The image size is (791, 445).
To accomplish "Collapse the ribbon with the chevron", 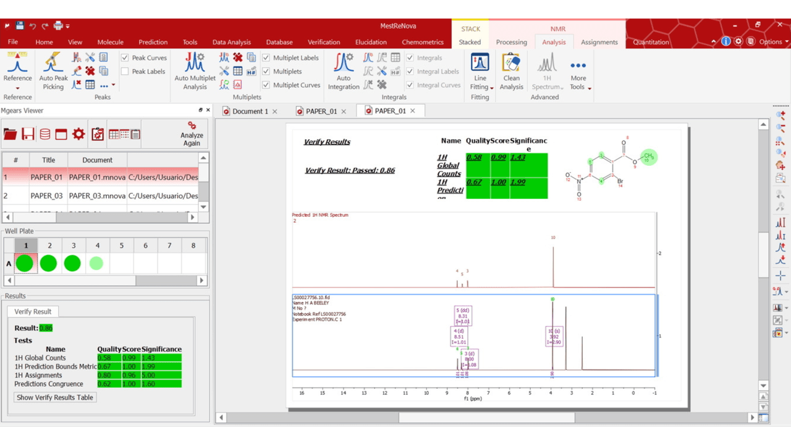I will click(x=714, y=42).
